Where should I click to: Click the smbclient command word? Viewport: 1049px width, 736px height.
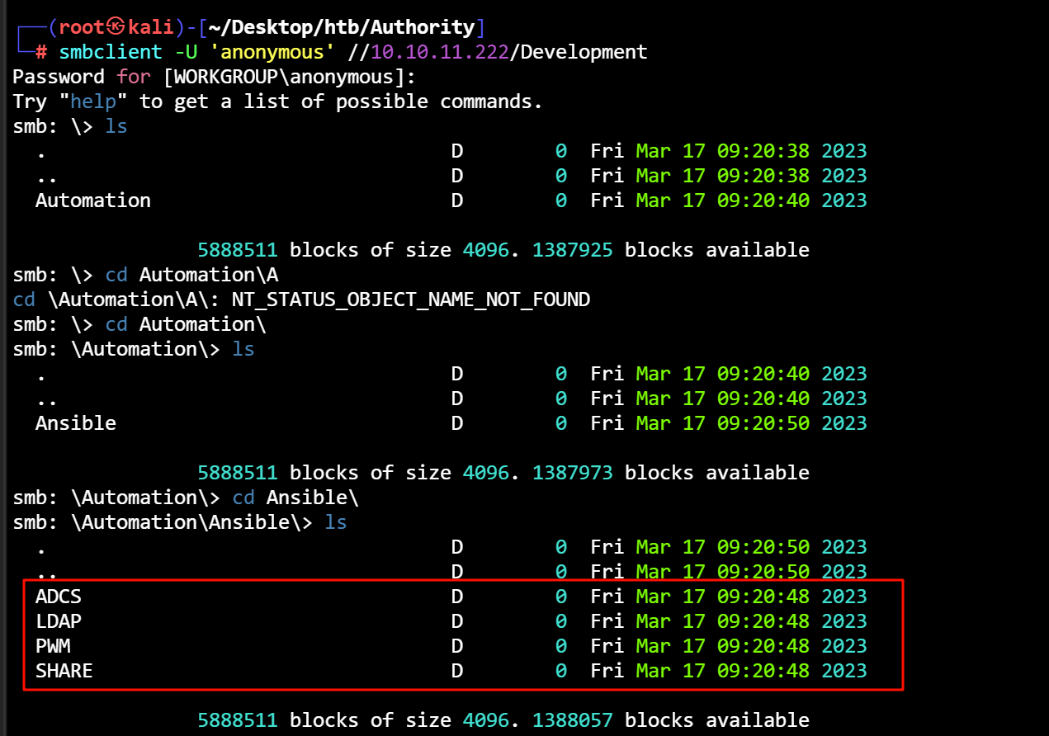tap(111, 52)
